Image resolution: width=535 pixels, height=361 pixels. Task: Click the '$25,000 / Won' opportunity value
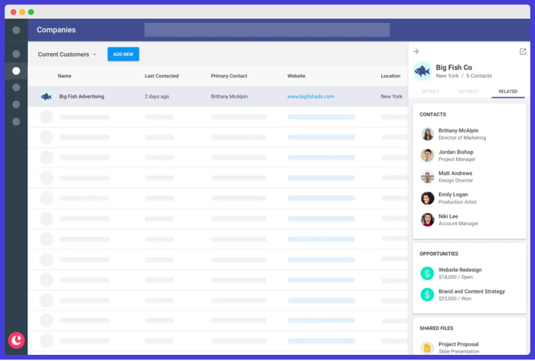pyautogui.click(x=455, y=298)
